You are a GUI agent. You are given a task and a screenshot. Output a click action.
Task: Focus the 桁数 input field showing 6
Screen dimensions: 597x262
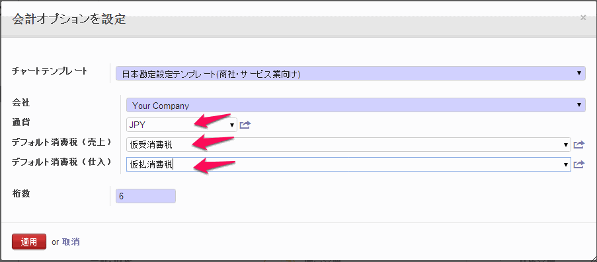146,196
